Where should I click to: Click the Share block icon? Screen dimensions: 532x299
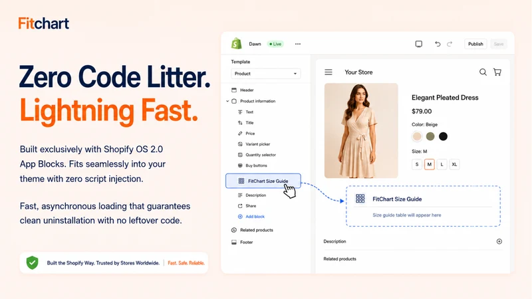[240, 206]
